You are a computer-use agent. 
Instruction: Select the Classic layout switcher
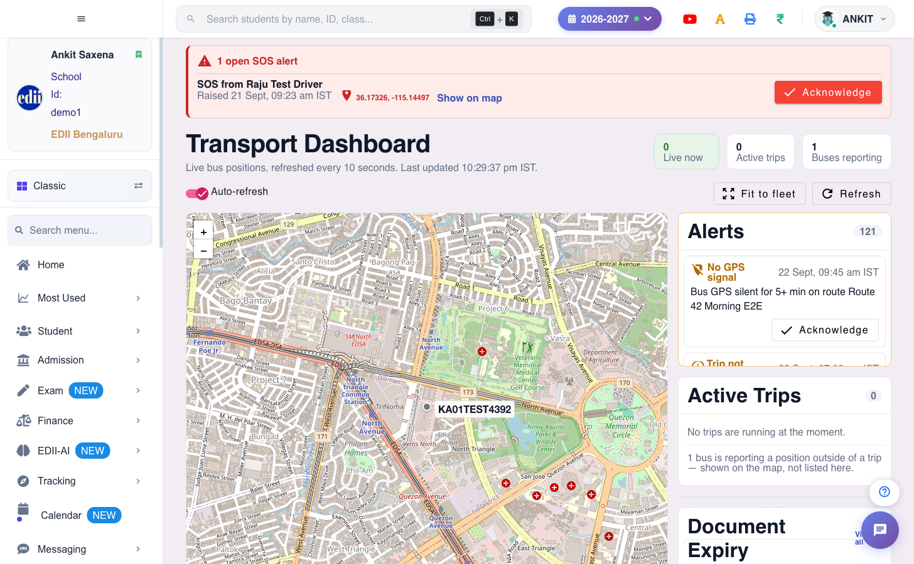[80, 185]
